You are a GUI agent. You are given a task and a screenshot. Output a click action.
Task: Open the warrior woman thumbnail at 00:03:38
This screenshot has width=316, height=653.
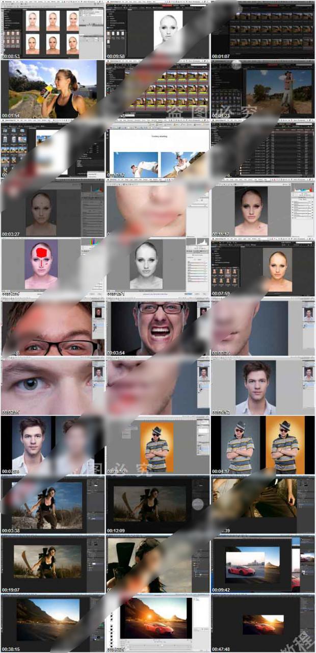[x=52, y=505]
